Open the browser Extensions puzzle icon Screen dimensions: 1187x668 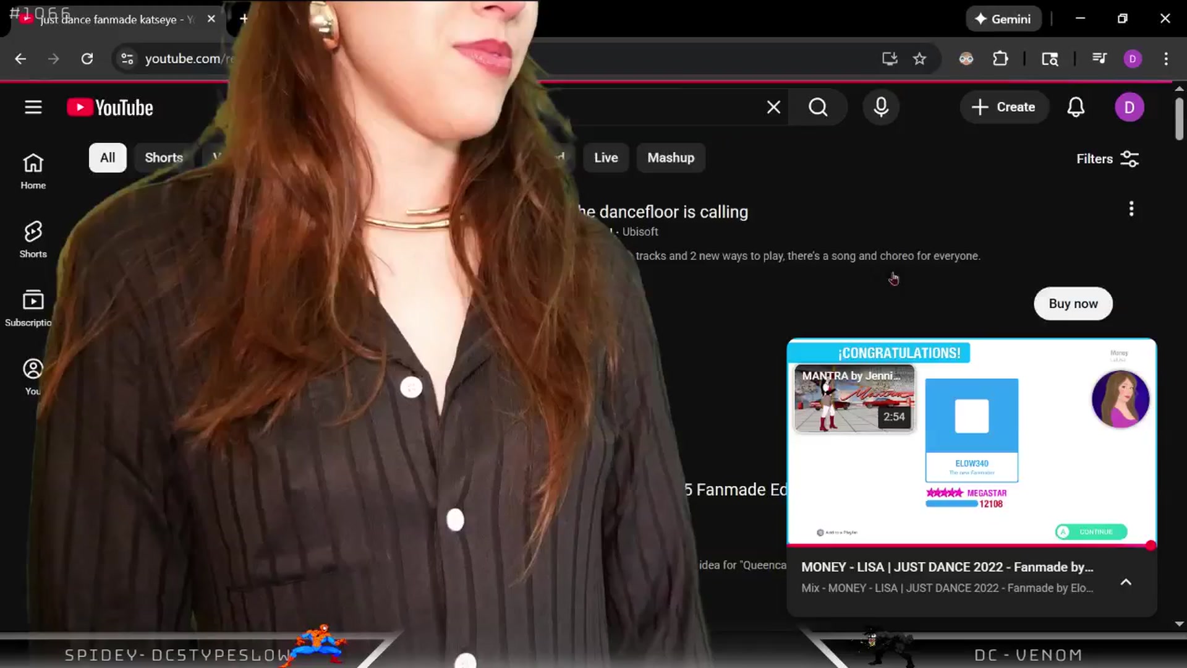coord(1000,59)
